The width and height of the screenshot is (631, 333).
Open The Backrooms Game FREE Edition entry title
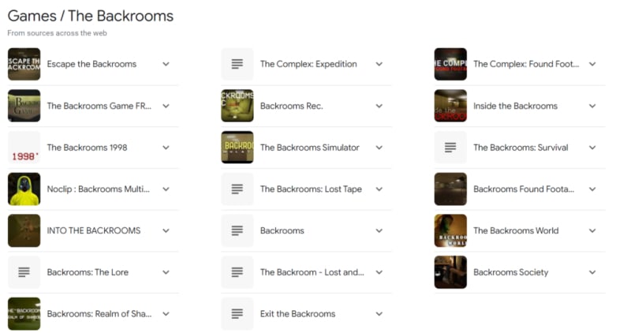98,106
